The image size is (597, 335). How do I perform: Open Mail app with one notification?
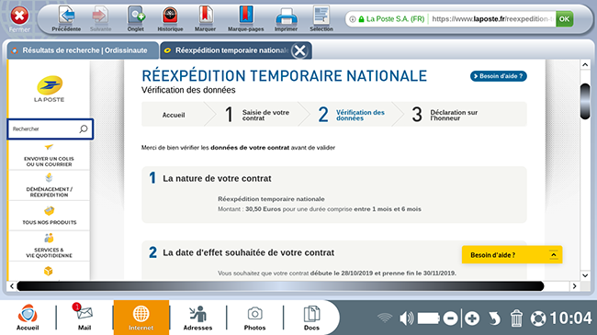[84, 318]
